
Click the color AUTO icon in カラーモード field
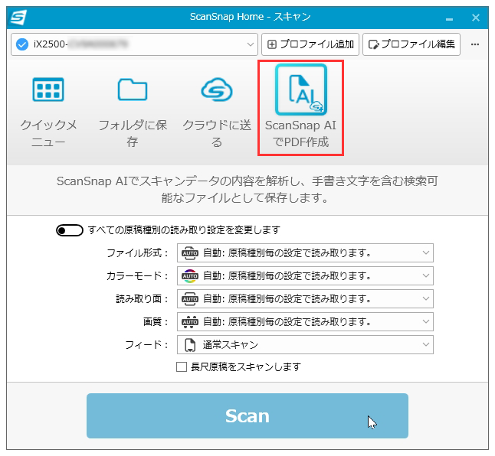190,276
